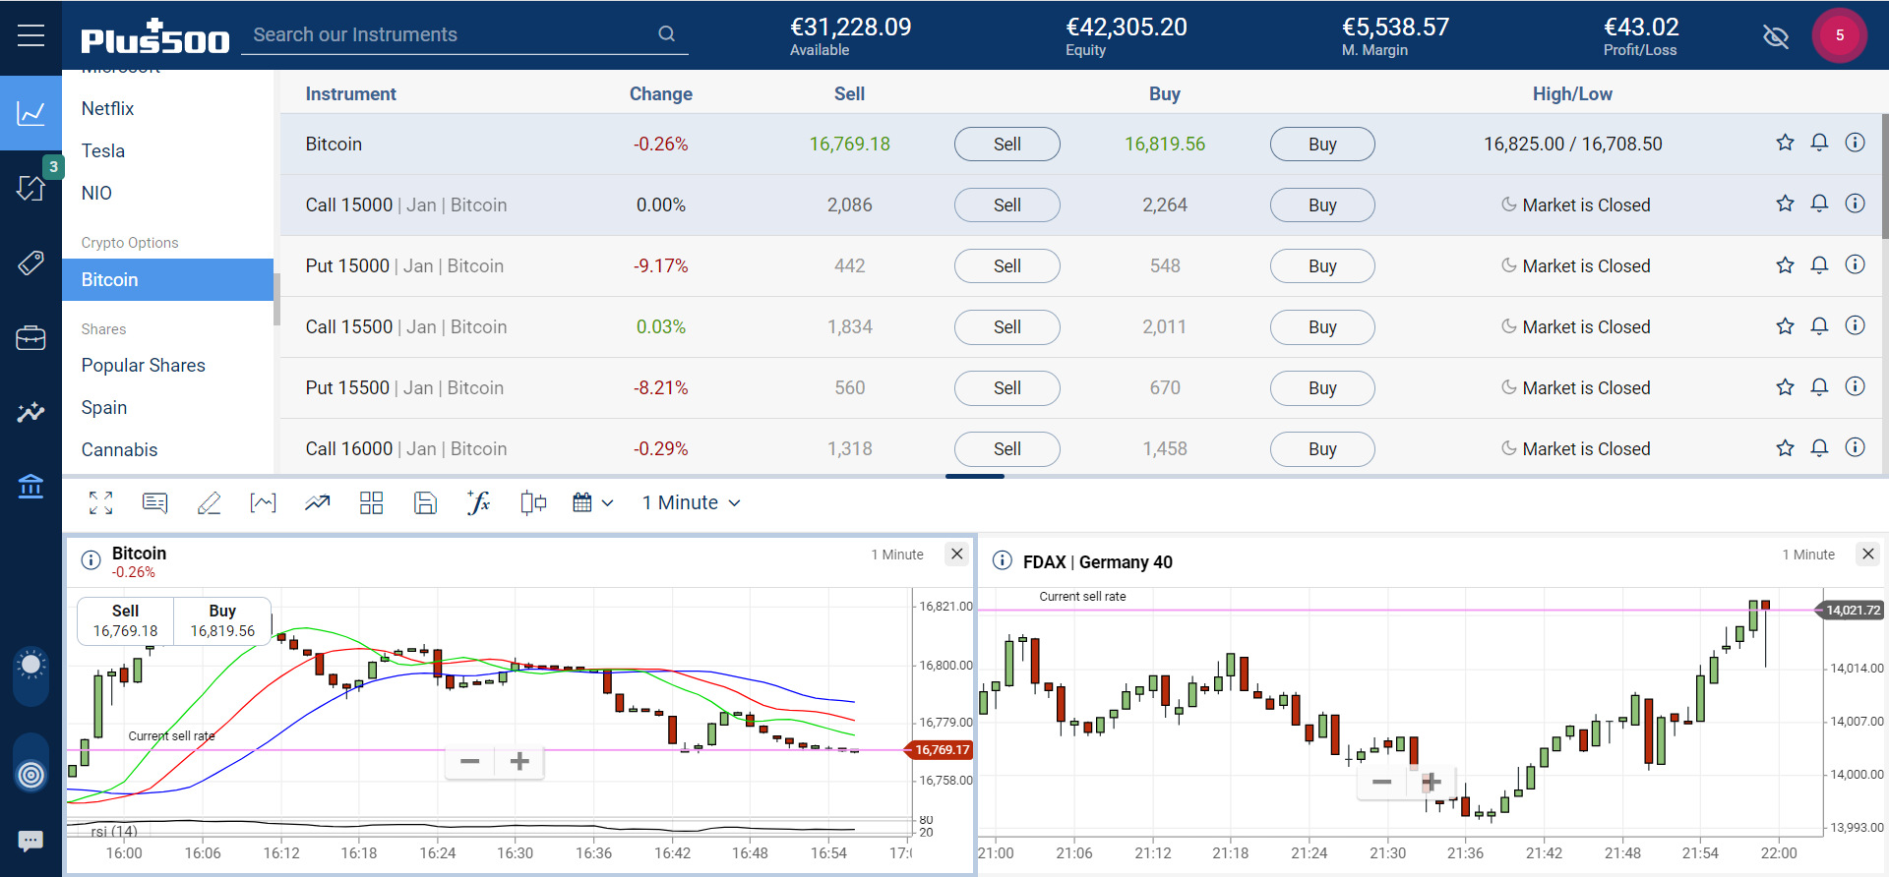
Task: Open notifications badge showing 5
Action: 1839,35
